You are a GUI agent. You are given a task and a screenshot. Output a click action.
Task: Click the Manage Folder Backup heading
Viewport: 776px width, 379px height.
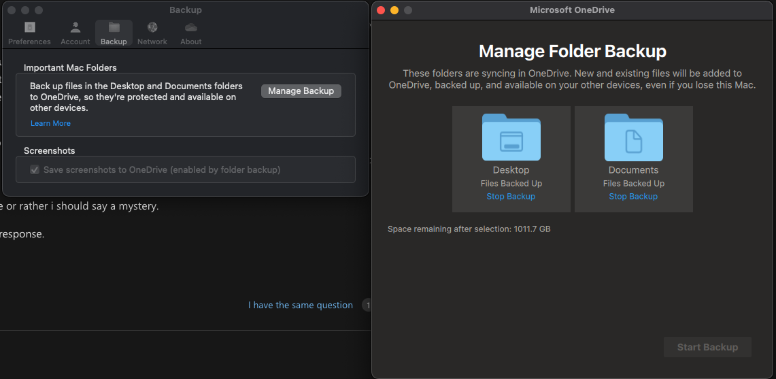572,51
